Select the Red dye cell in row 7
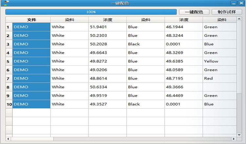 click(x=219, y=78)
